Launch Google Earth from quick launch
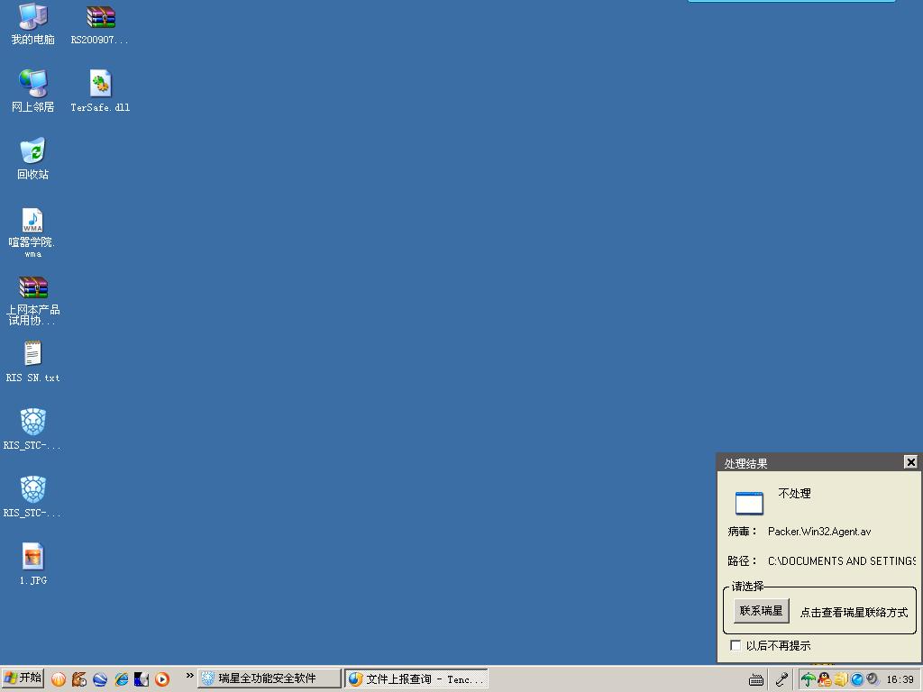The height and width of the screenshot is (692, 923). point(100,679)
